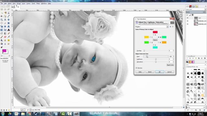
Task: Click the Saturation slider handle
Action: pos(156,62)
